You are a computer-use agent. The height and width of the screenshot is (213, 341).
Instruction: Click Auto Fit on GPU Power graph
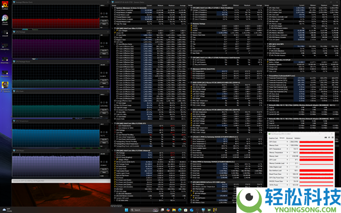coord(104,169)
